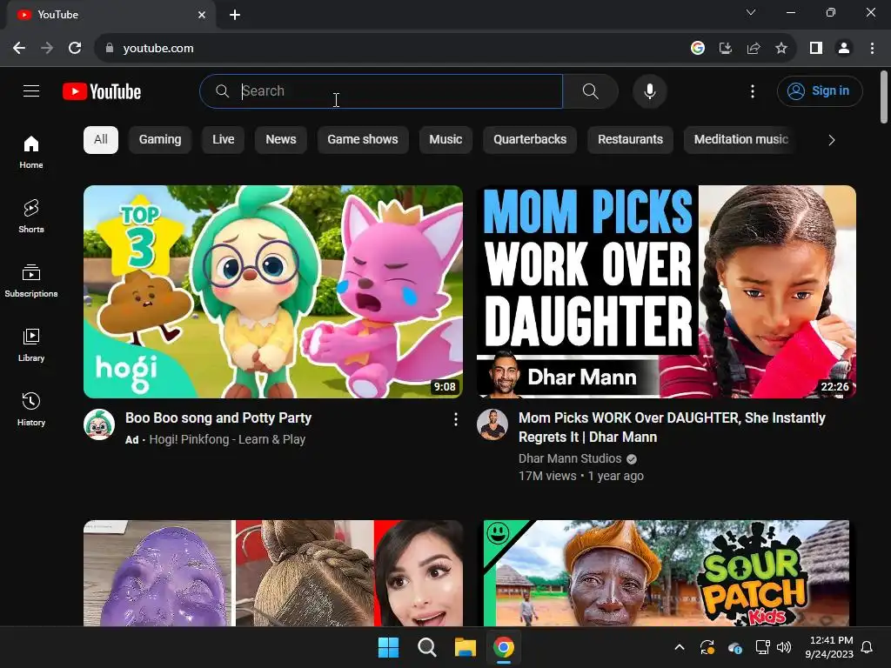The height and width of the screenshot is (668, 891).
Task: Click the Google icon in address bar
Action: [697, 49]
